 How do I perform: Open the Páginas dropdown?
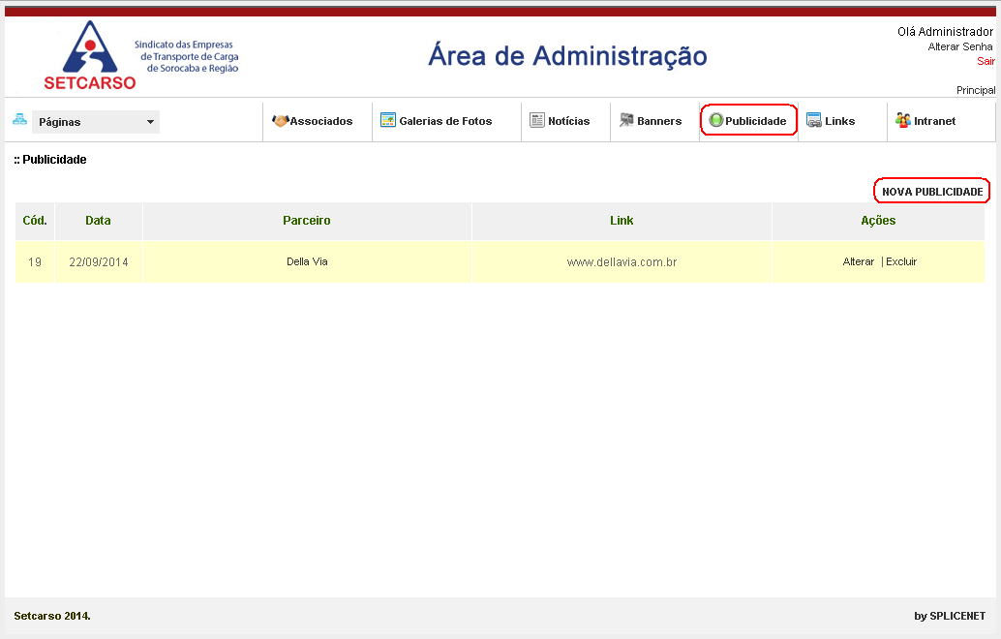coord(96,122)
